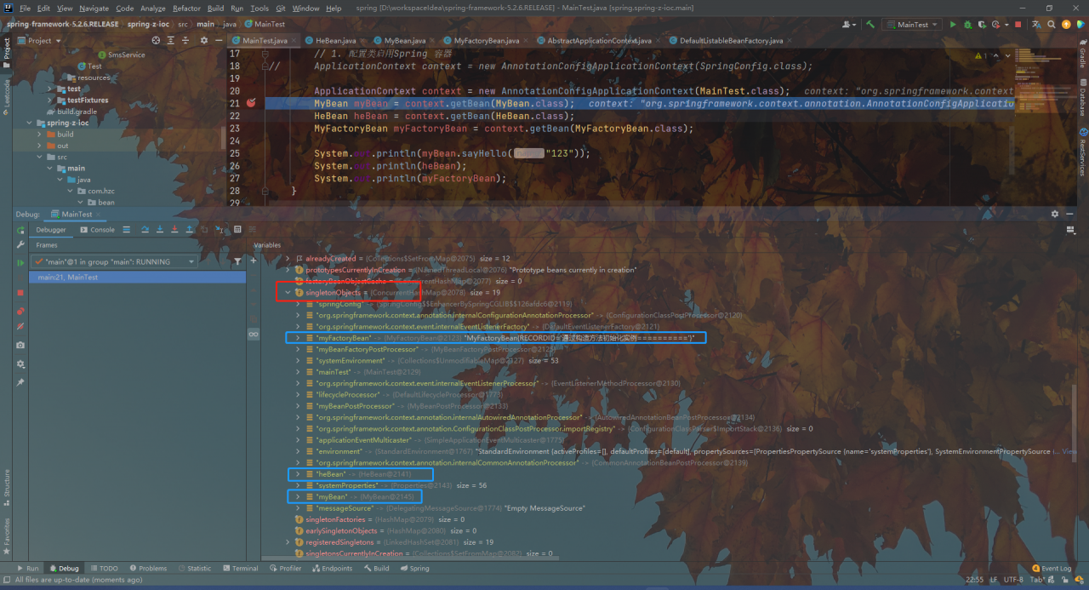Close the MyBean.java editor tab
Screen dimensions: 1089x590
(434, 41)
